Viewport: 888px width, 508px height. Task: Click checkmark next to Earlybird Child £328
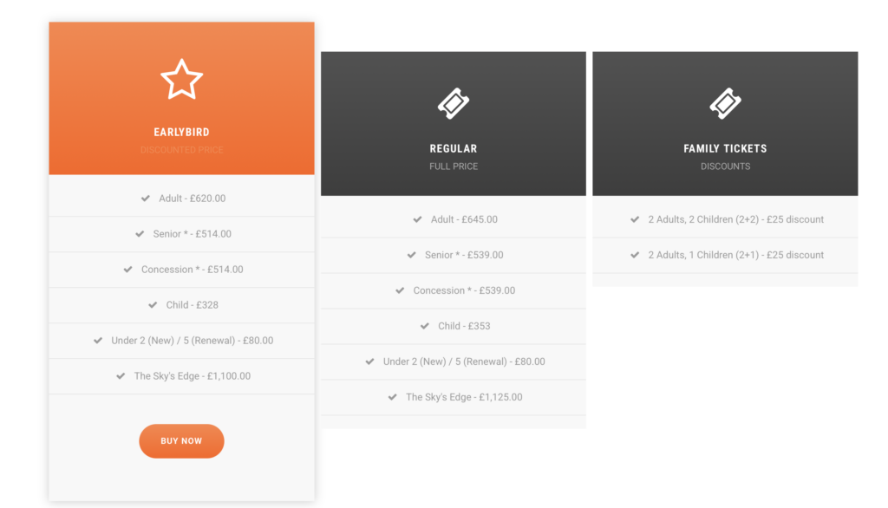click(153, 305)
